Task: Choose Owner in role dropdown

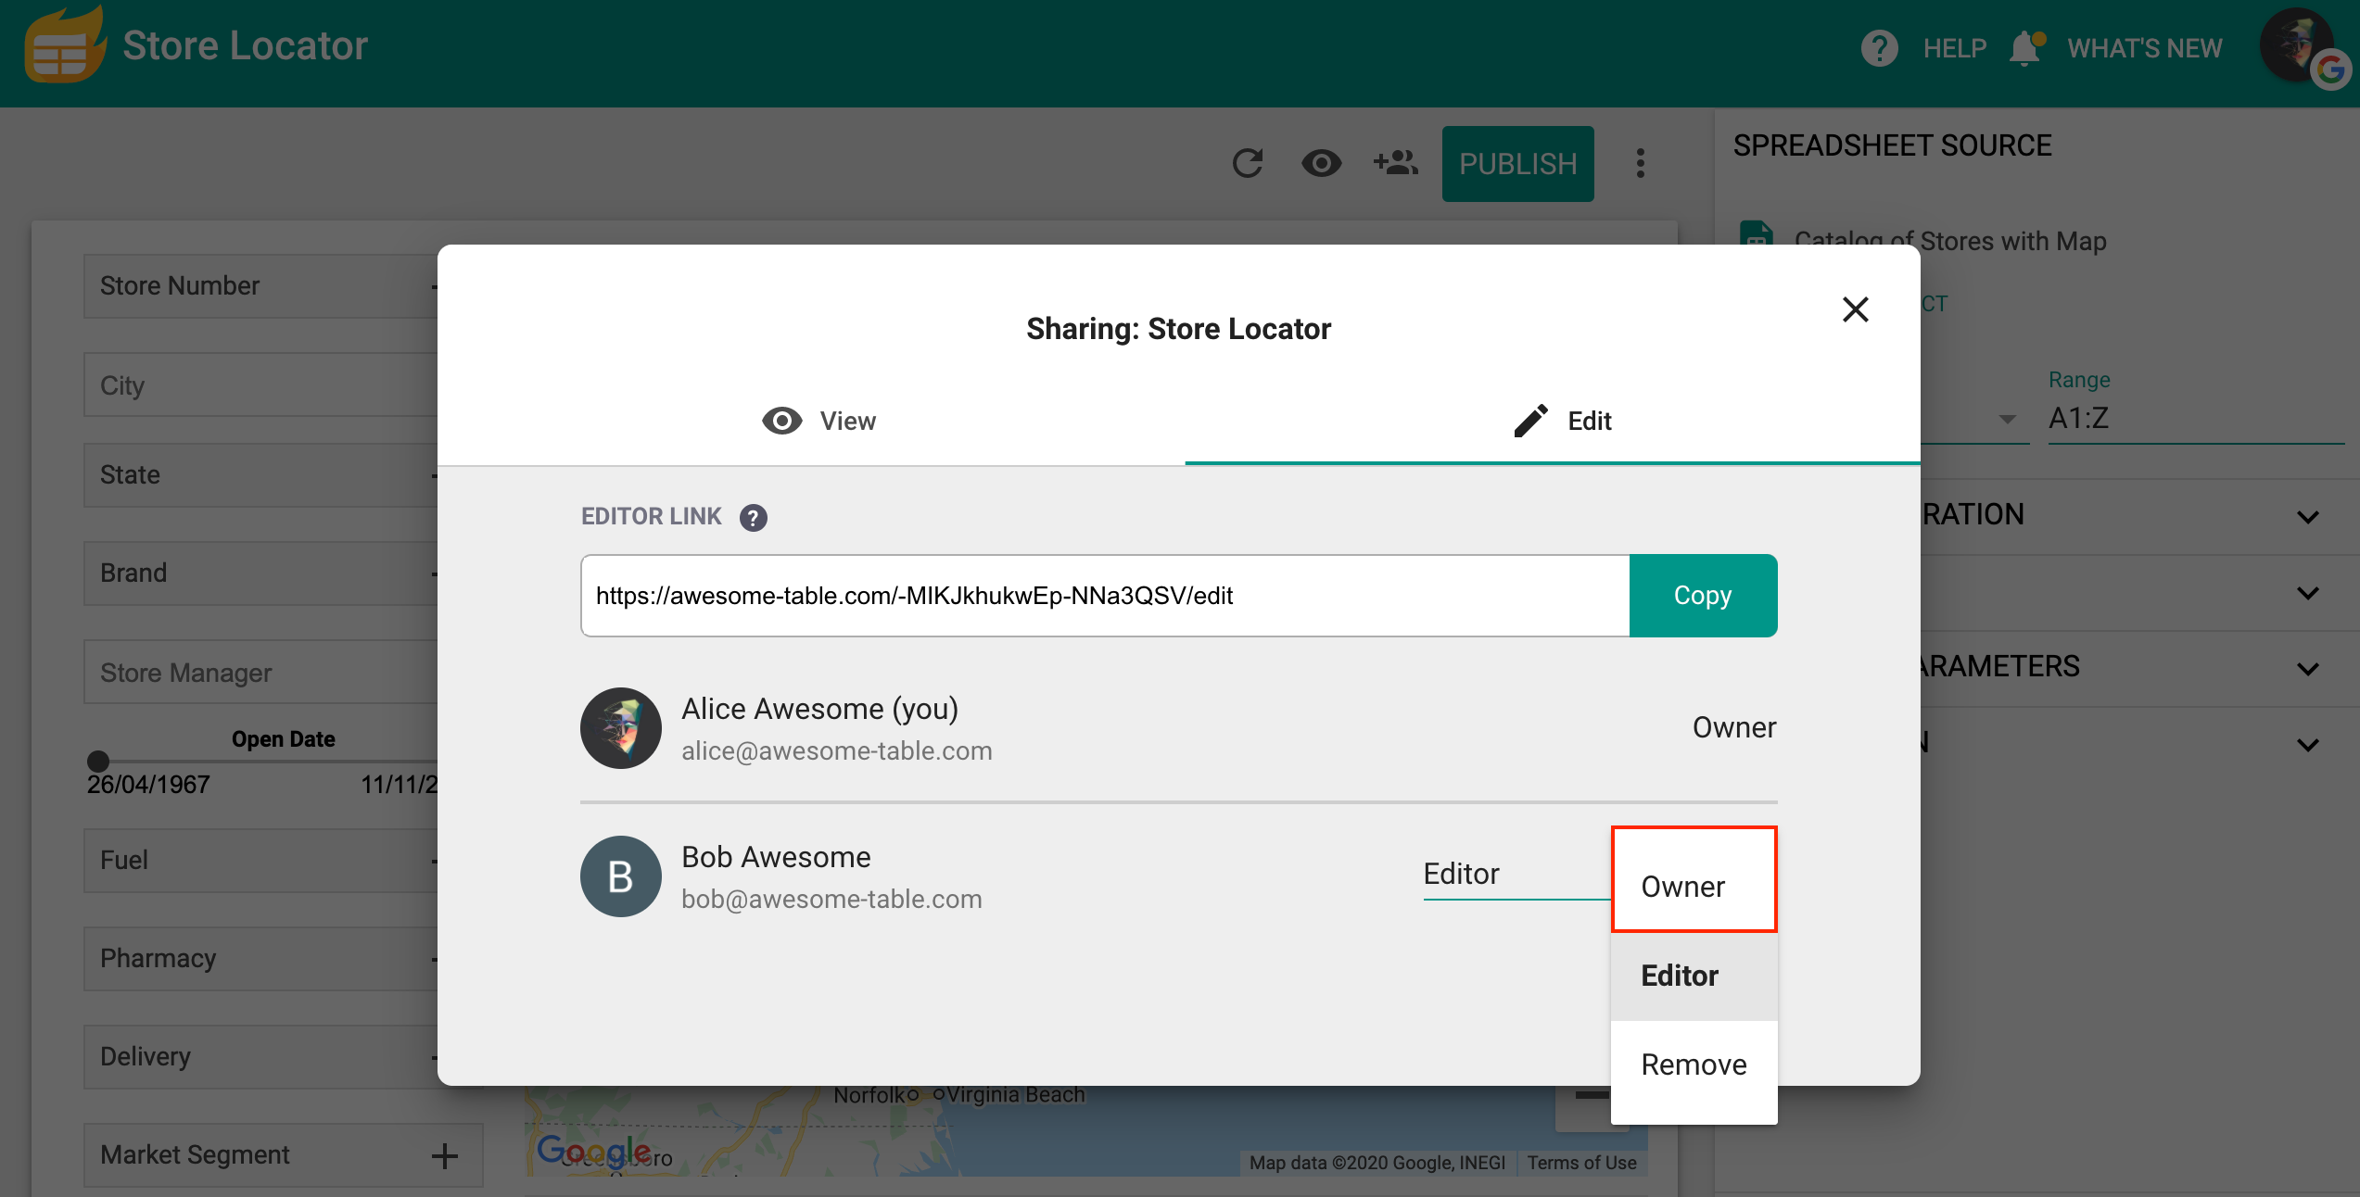Action: [1694, 887]
